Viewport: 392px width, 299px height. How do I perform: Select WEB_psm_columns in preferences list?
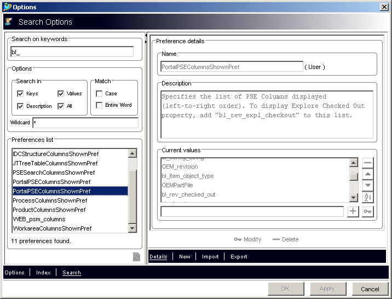70,219
